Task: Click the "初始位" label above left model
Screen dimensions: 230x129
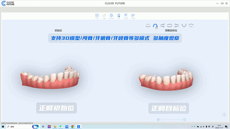Action: [58, 30]
